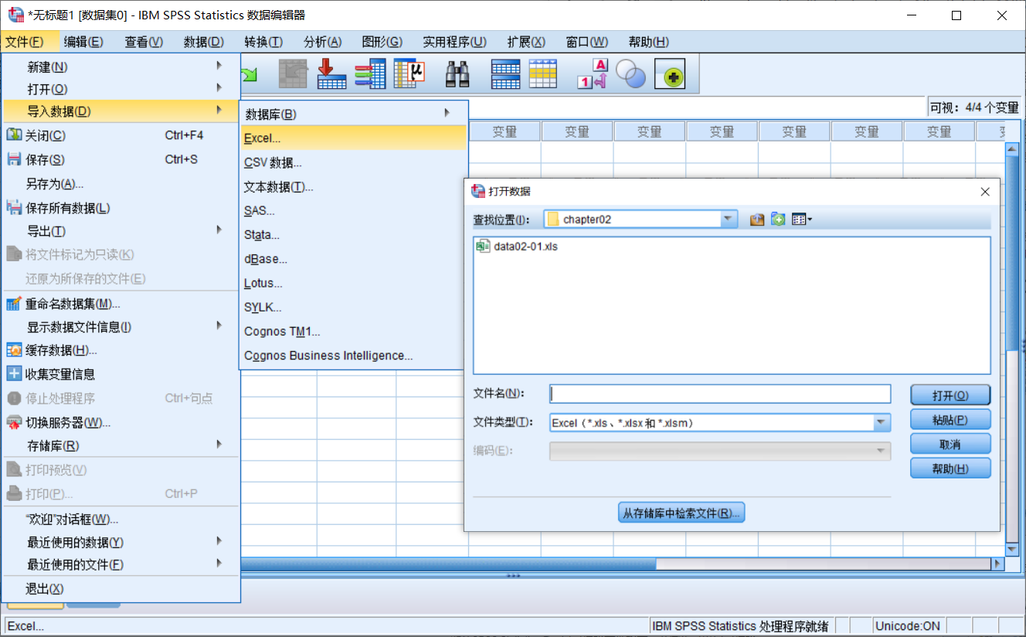Image resolution: width=1026 pixels, height=637 pixels.
Task: Open the 分析(A) menu
Action: [323, 42]
